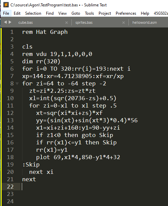
Task: Open the Selection menu
Action: point(33,13)
